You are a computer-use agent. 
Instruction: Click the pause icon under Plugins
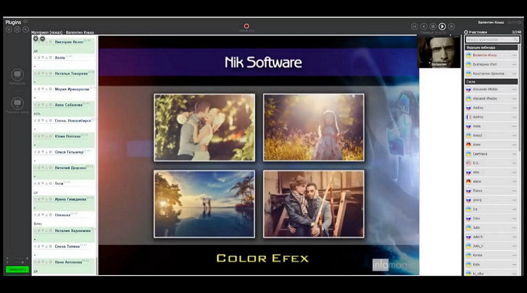9,30
